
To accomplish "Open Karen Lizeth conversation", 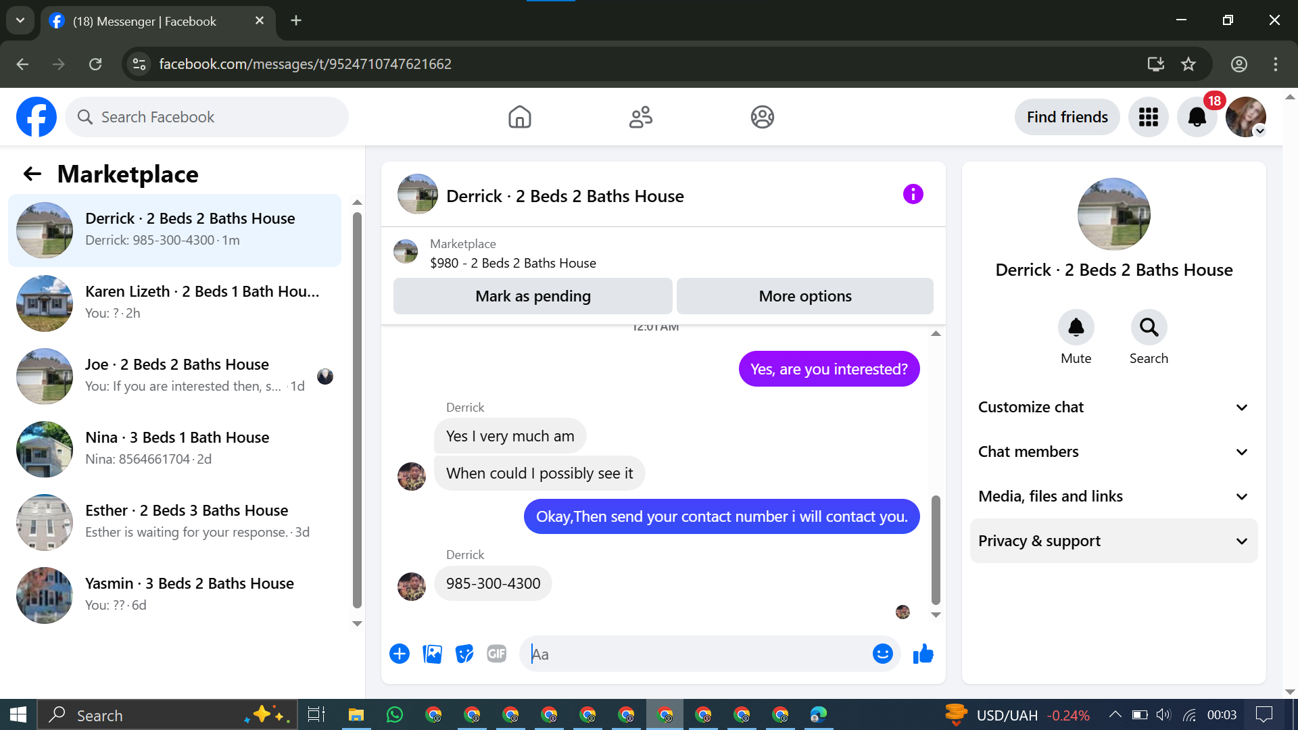I will [x=174, y=303].
